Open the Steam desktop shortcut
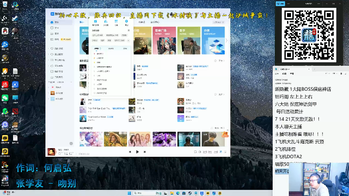 point(15,19)
